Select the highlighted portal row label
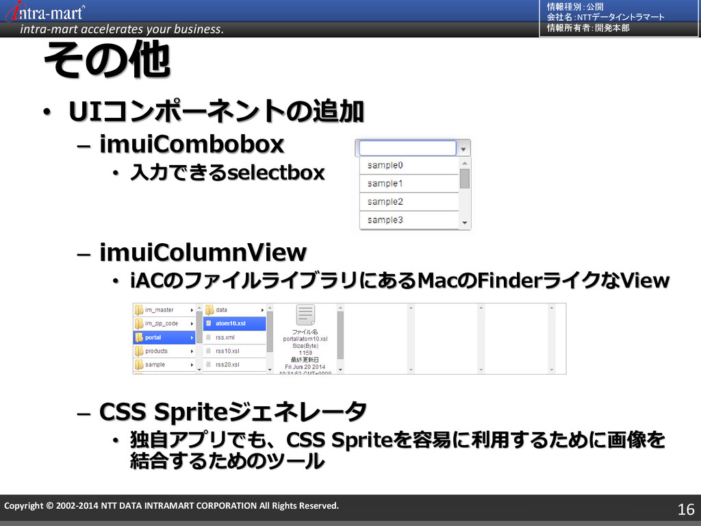The width and height of the screenshot is (701, 526). point(153,337)
